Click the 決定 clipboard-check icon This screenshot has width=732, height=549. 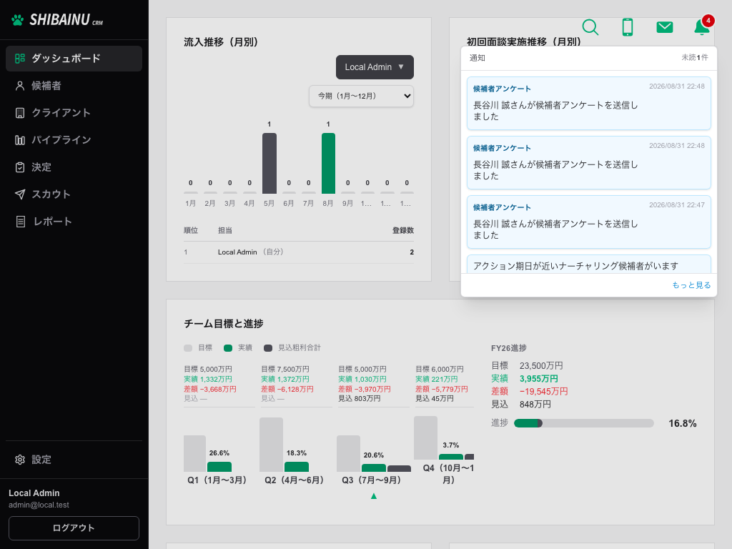pos(19,167)
